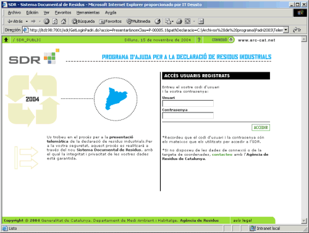Click the ACCEDIR button

pos(261,127)
